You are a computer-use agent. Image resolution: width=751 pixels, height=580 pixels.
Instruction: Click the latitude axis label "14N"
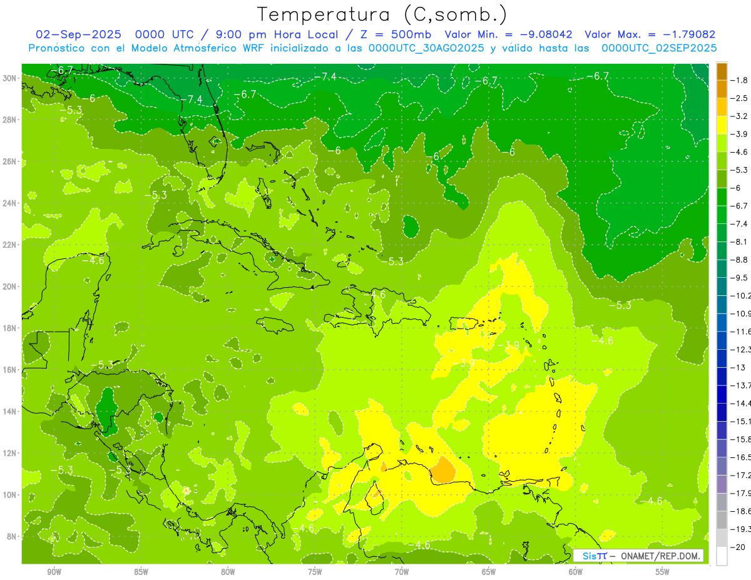coord(10,411)
